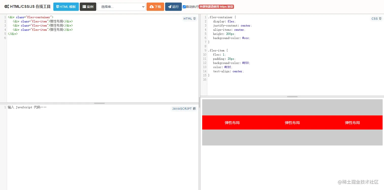Viewport: 384px width, 190px height.
Task: Focus the JavaScript editor placeholder 输入 JavaScript 代码
Action: 27,107
